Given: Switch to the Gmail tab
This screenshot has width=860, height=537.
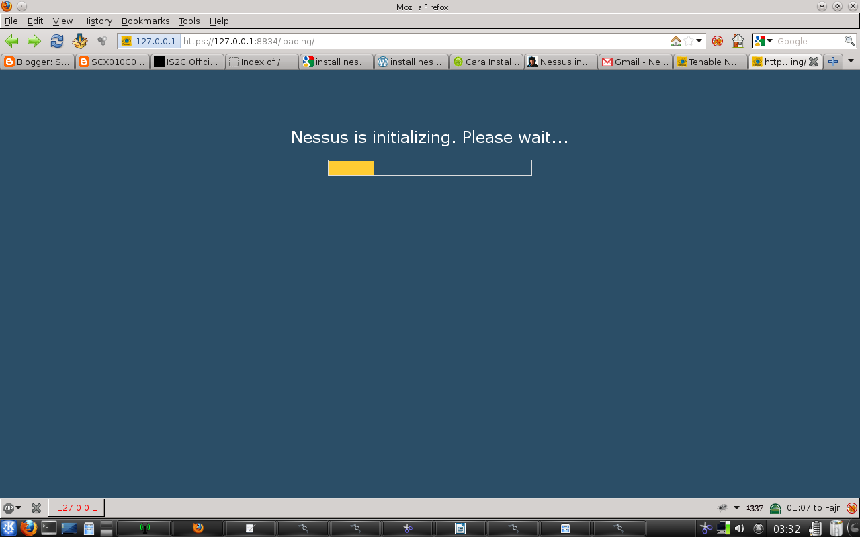Looking at the screenshot, I should click(635, 62).
